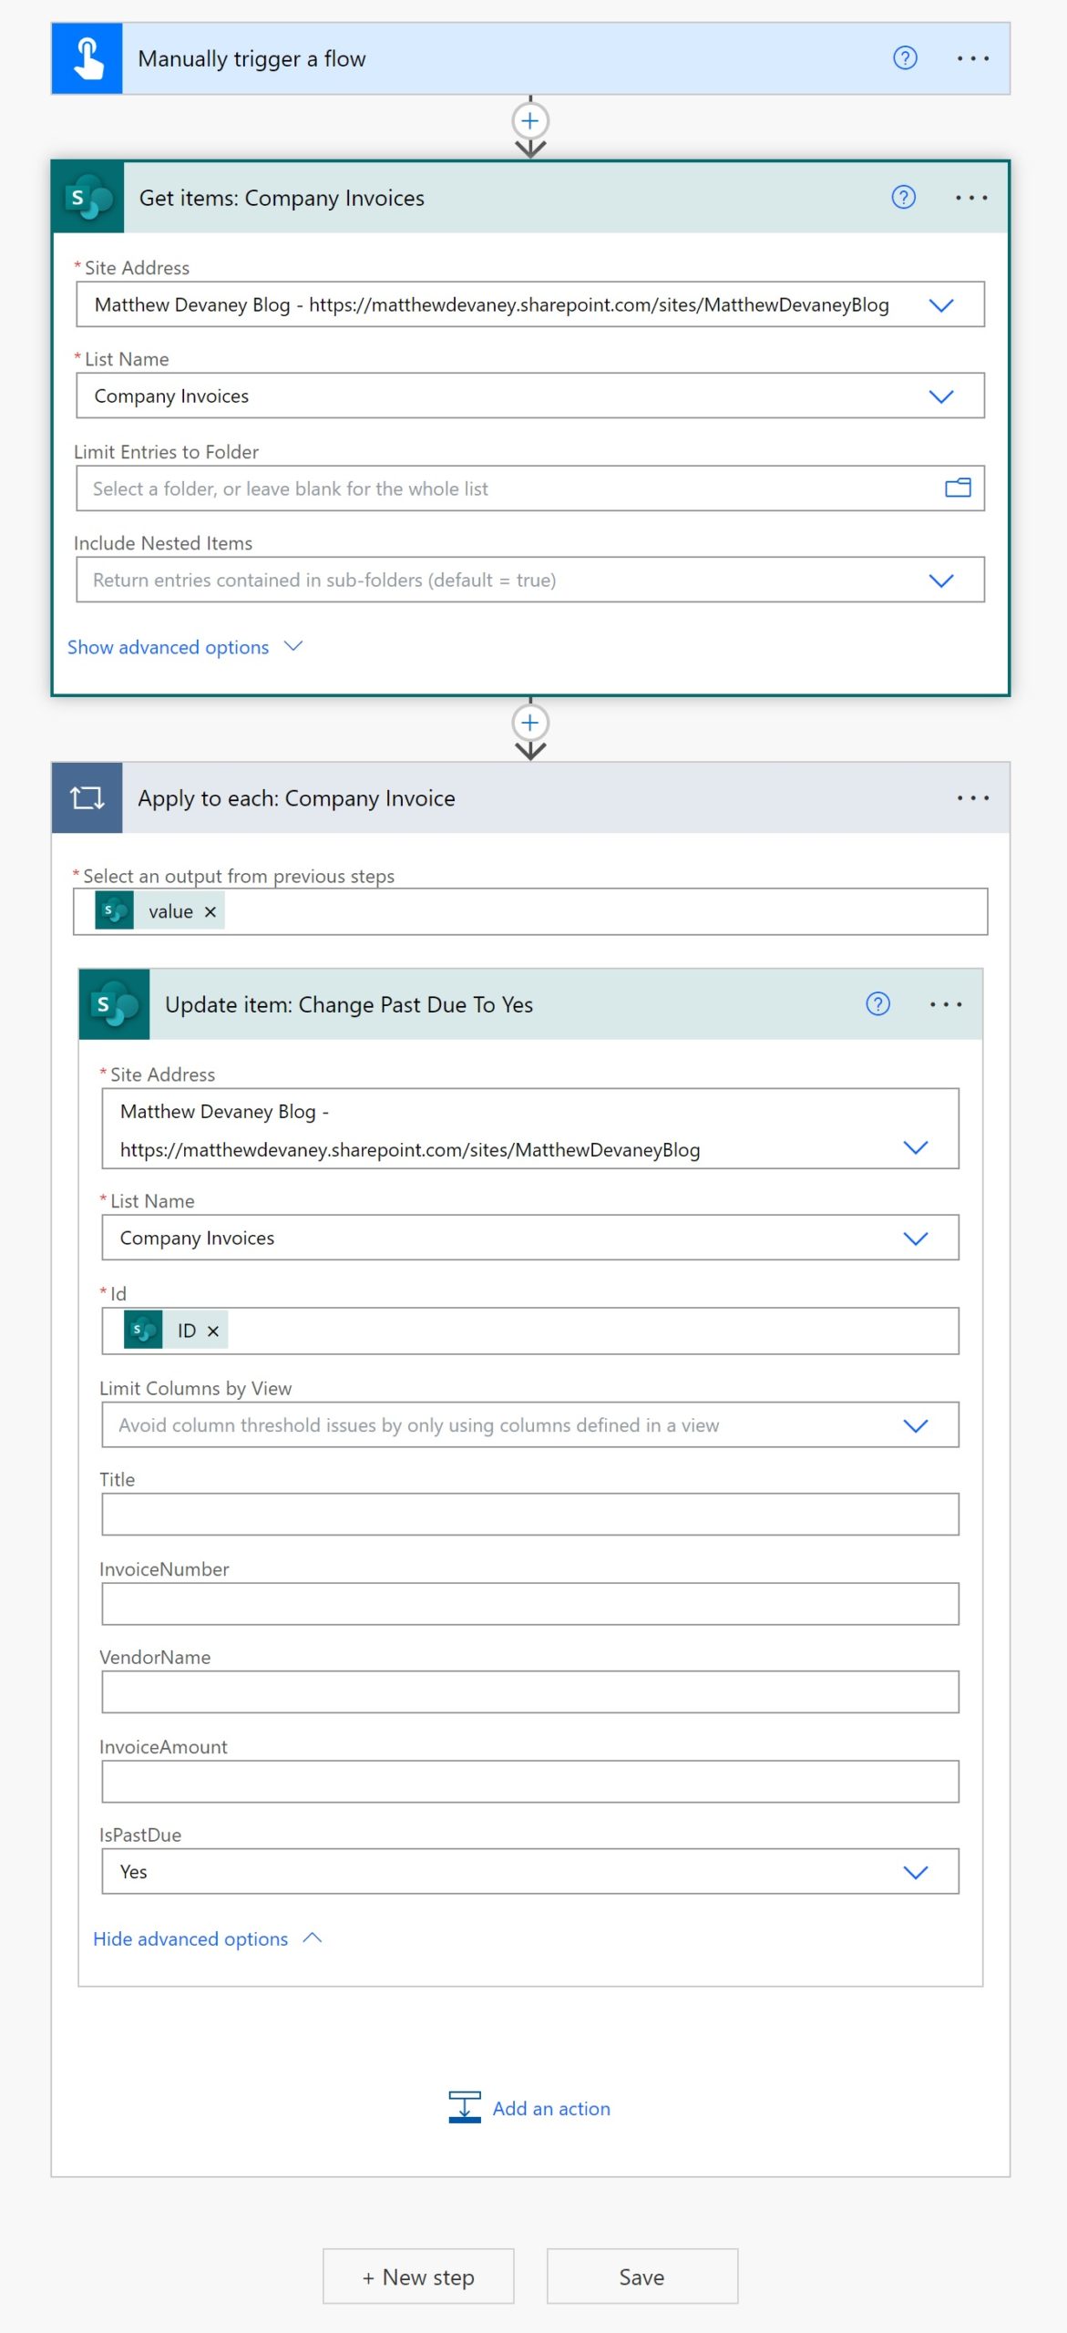Open help for Get items: Company Invoices
Screen dimensions: 1067x2333
pyautogui.click(x=903, y=197)
